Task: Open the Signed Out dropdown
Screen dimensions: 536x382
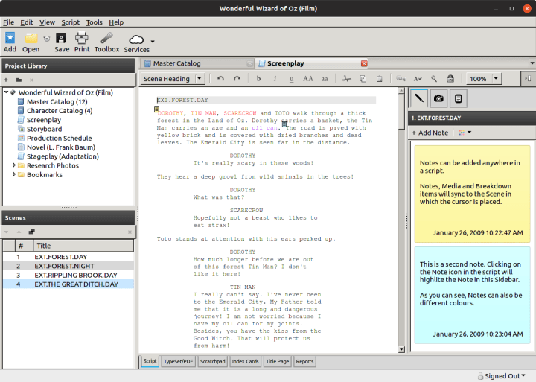Action: click(x=501, y=376)
